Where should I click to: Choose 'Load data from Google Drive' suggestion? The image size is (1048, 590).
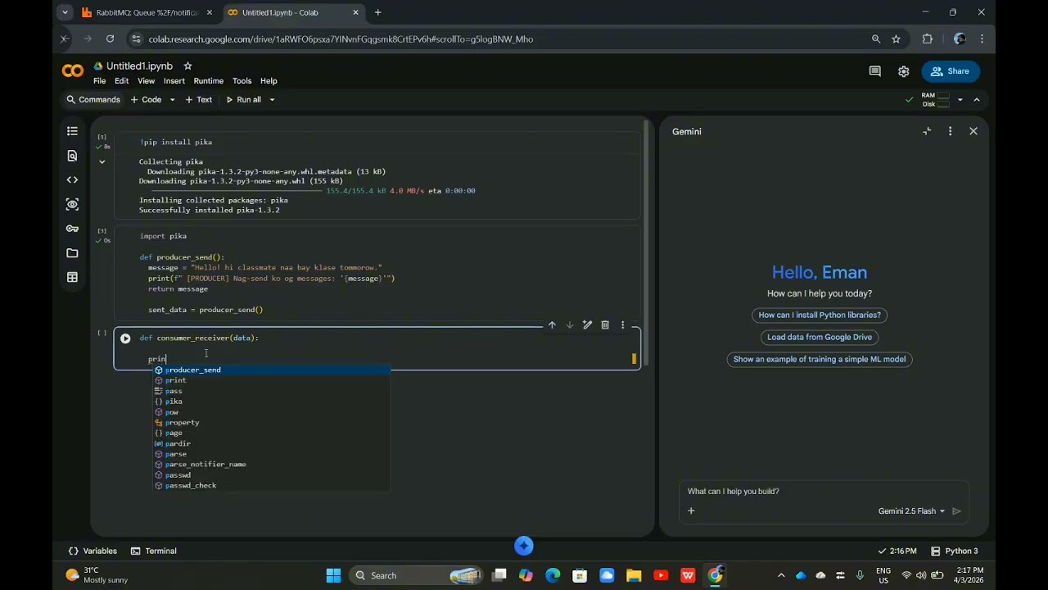[x=820, y=337]
